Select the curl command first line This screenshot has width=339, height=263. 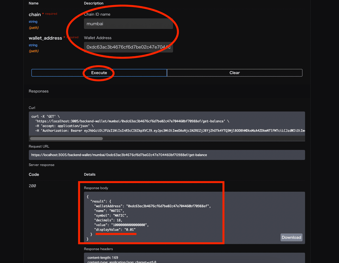point(45,116)
